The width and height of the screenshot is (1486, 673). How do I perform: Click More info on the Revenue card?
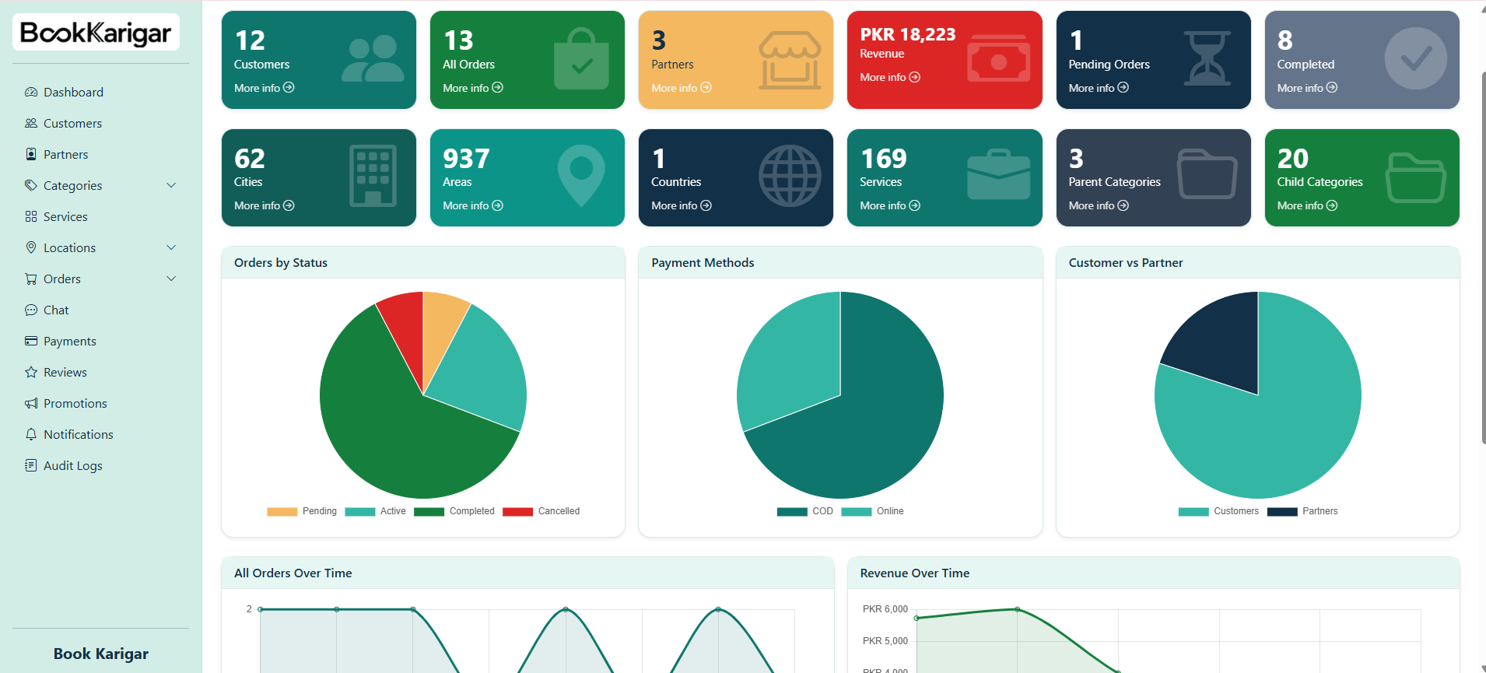coord(890,77)
